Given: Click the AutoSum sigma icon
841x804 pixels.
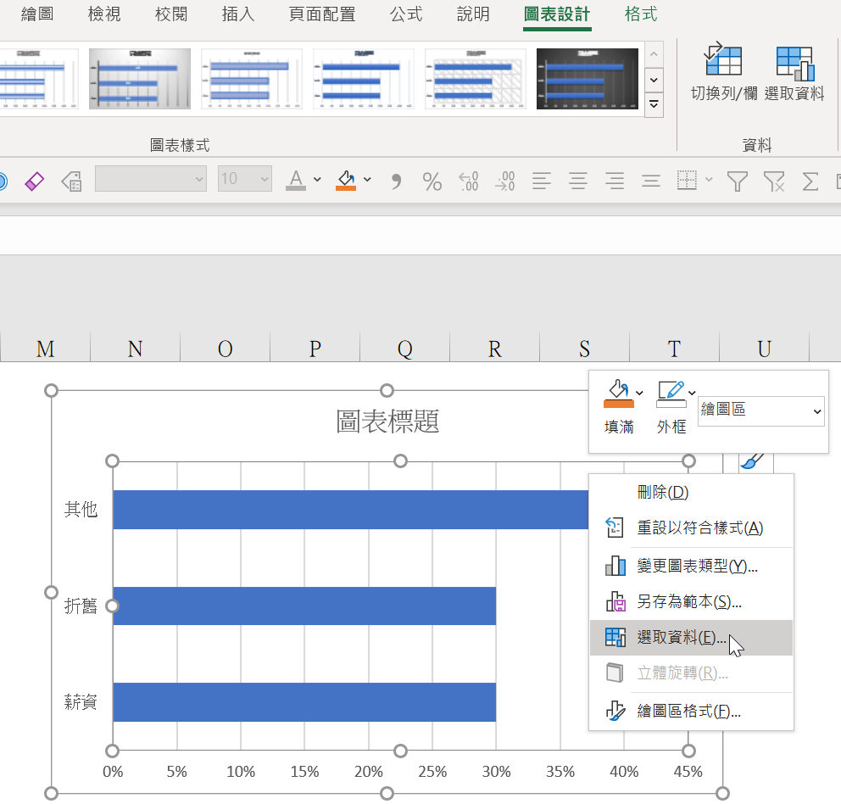Looking at the screenshot, I should coord(810,181).
